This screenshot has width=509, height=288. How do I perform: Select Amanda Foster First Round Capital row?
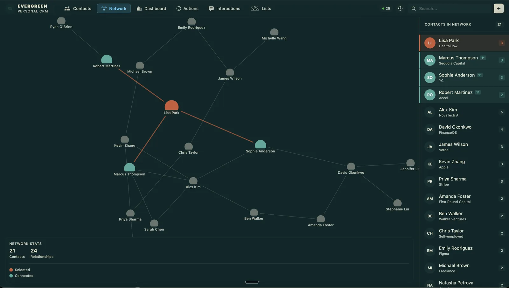click(464, 199)
